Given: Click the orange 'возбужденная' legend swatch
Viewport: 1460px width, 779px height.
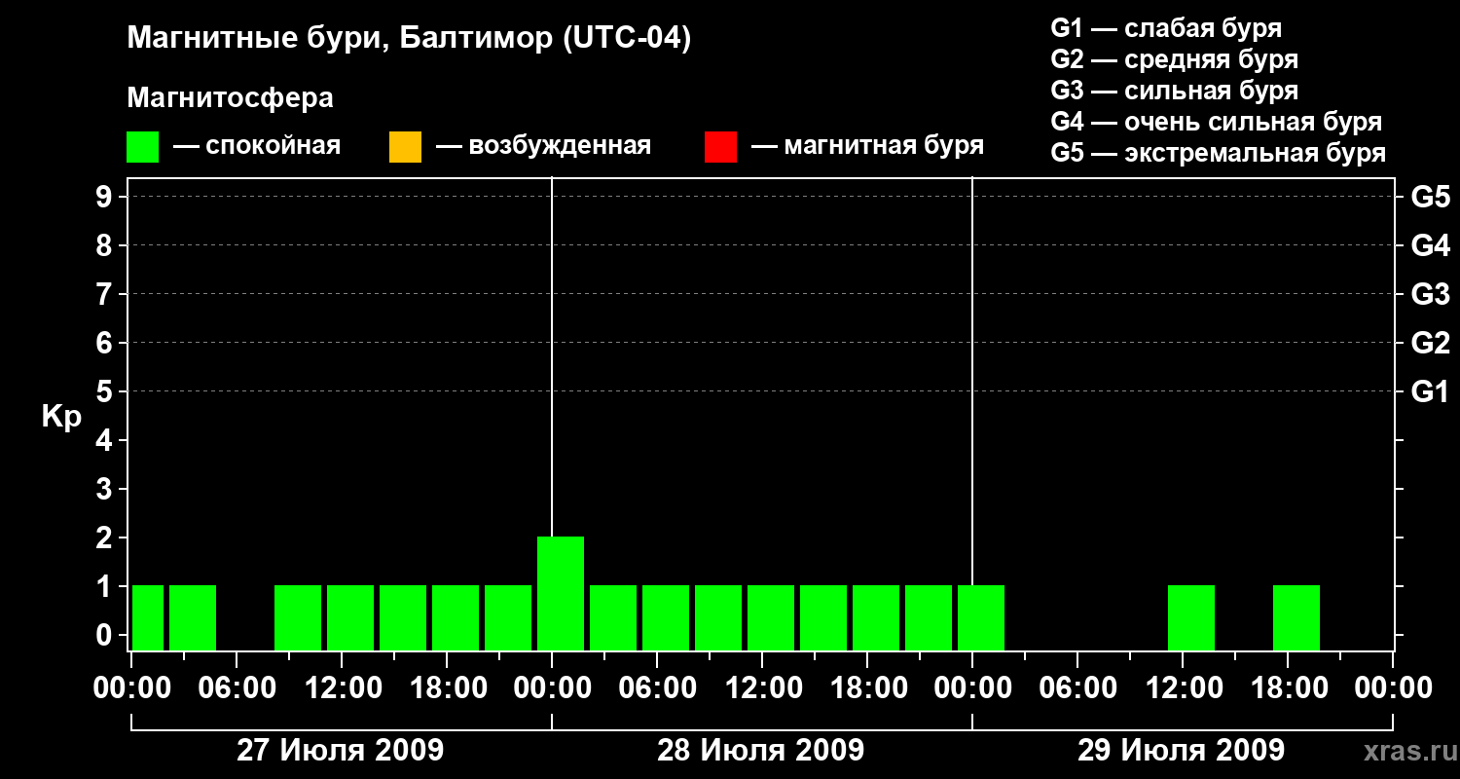Looking at the screenshot, I should (x=405, y=147).
